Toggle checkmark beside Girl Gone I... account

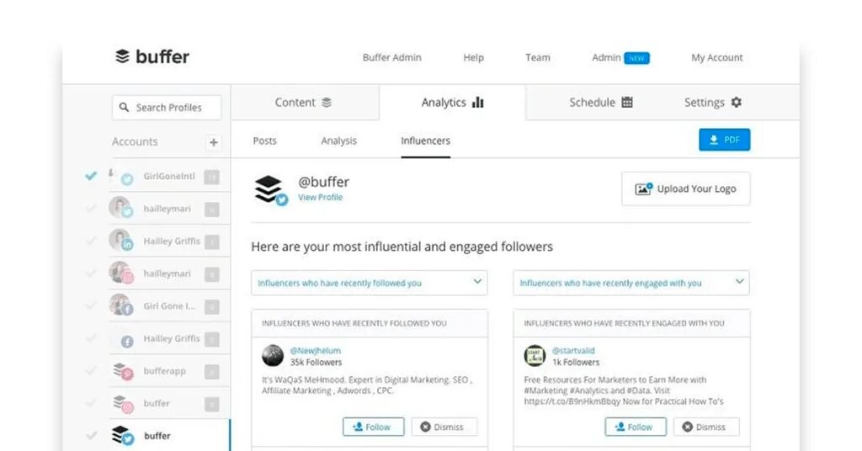coord(91,306)
